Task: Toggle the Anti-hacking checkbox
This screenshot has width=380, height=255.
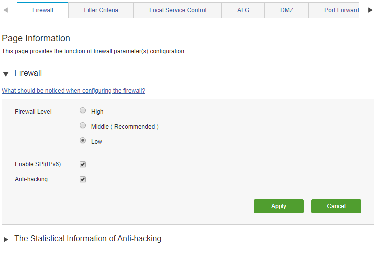Action: pos(83,179)
